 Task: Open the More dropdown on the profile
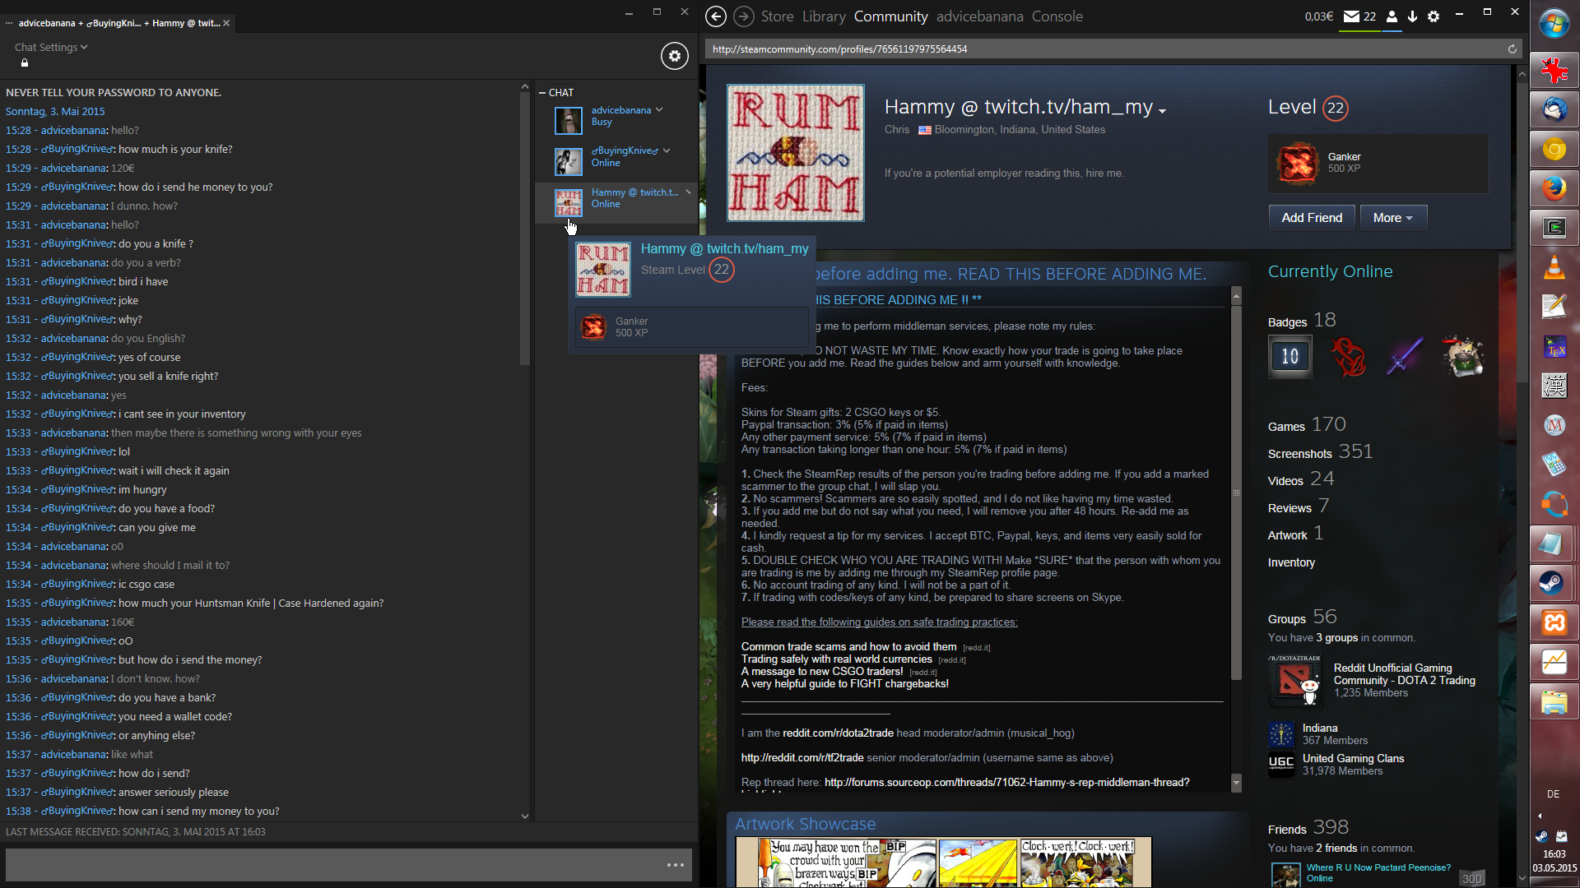tap(1392, 218)
